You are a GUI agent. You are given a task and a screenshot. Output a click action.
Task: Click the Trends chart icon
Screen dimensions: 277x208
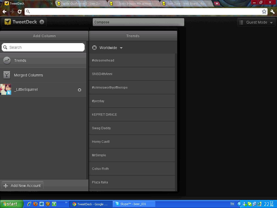[x=7, y=60]
